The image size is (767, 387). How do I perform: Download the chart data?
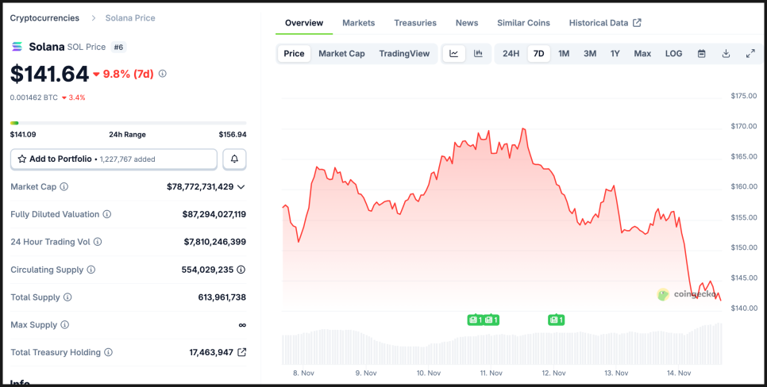[x=726, y=54]
